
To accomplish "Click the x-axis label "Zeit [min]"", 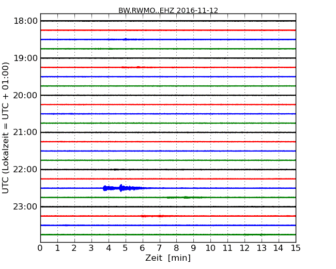I will [168, 258].
